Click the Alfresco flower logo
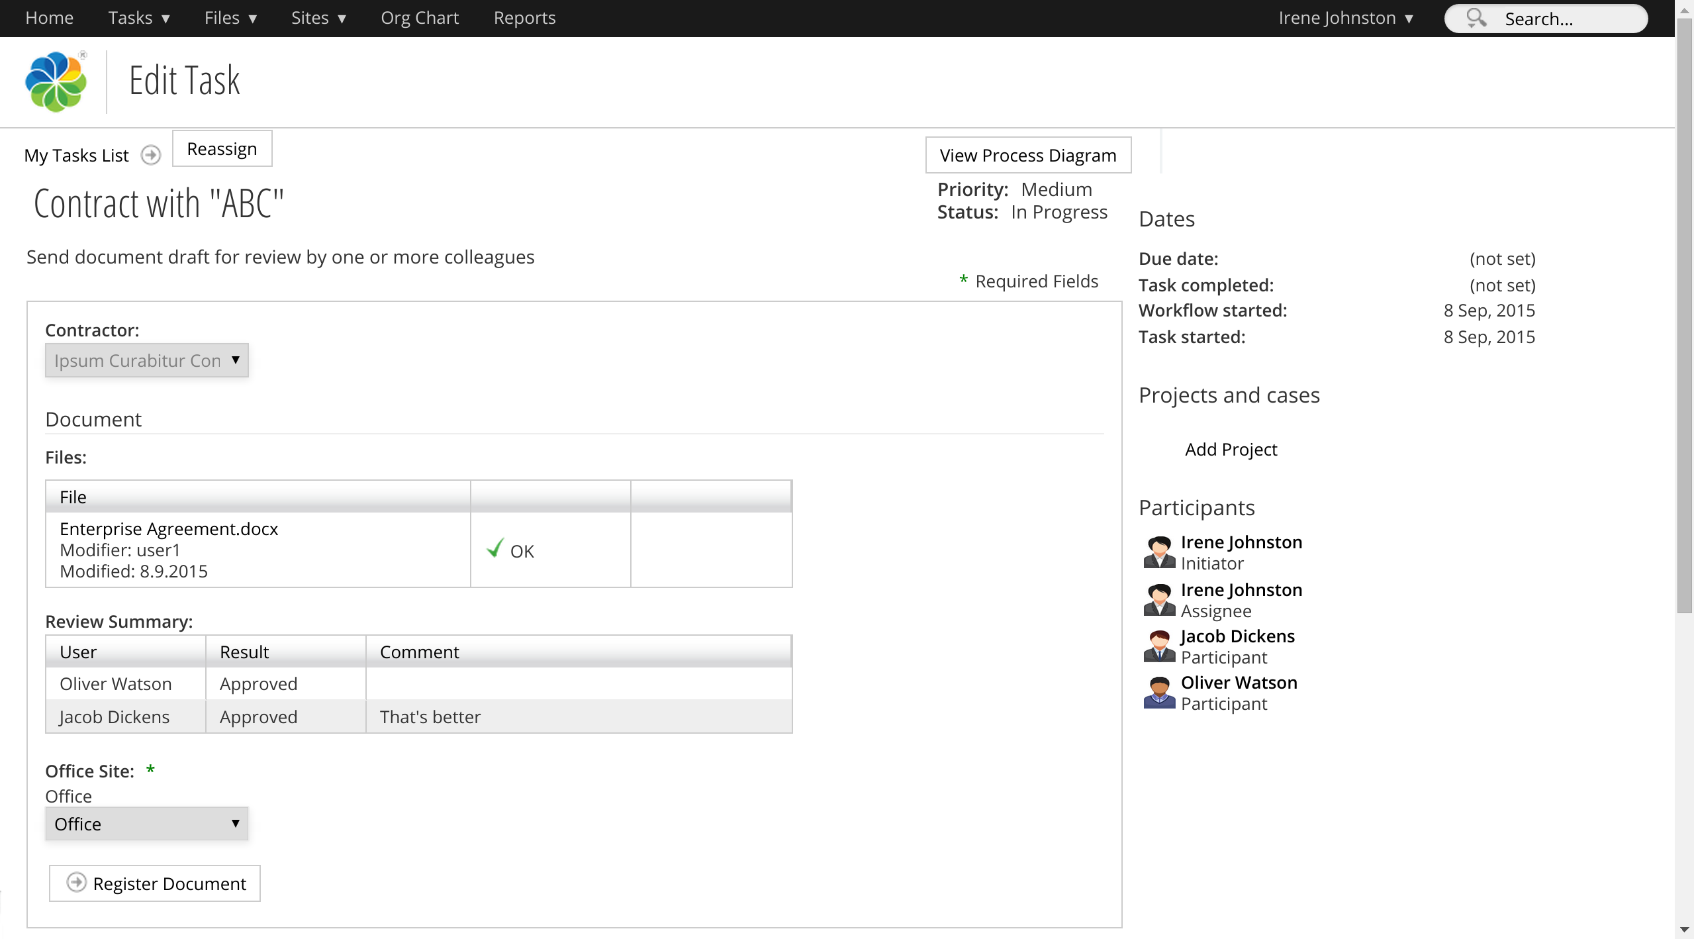This screenshot has width=1694, height=939. coord(56,81)
